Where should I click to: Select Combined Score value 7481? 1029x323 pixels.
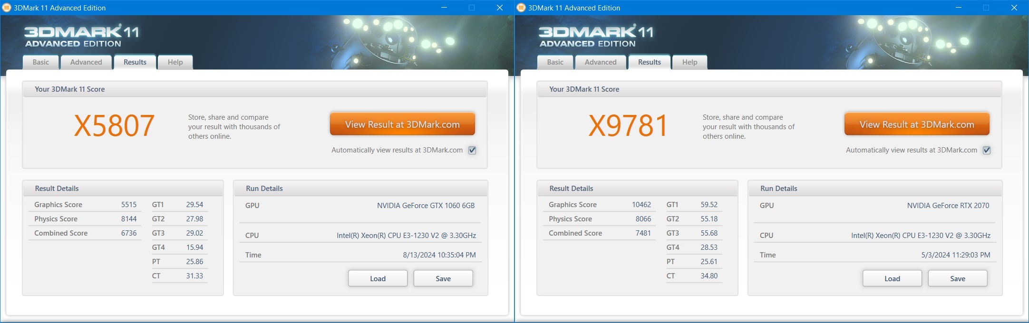[643, 233]
